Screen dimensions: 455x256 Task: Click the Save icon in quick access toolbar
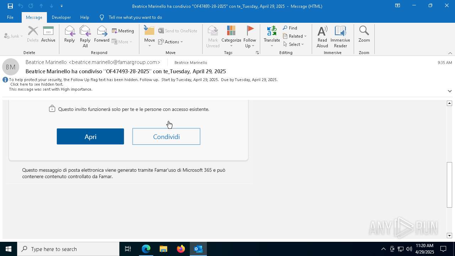point(10,6)
